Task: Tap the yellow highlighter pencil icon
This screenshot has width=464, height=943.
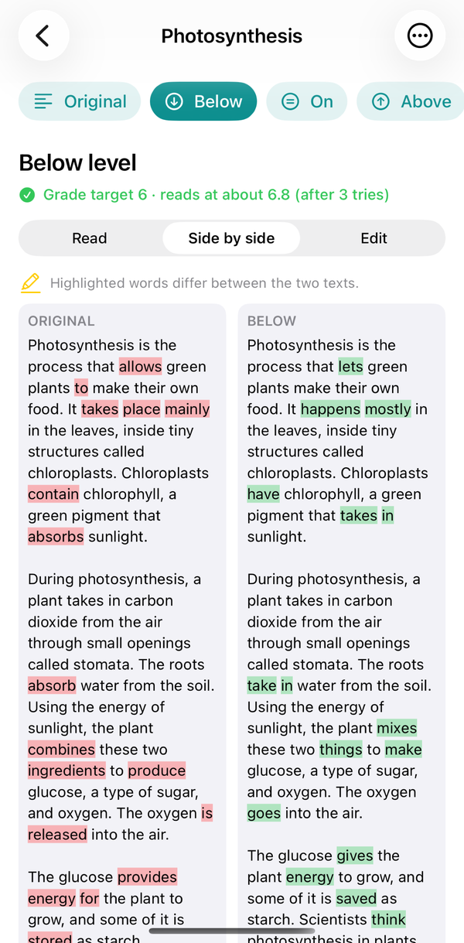Action: [x=30, y=283]
